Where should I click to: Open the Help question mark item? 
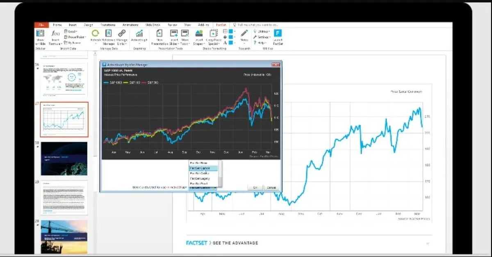[x=260, y=42]
